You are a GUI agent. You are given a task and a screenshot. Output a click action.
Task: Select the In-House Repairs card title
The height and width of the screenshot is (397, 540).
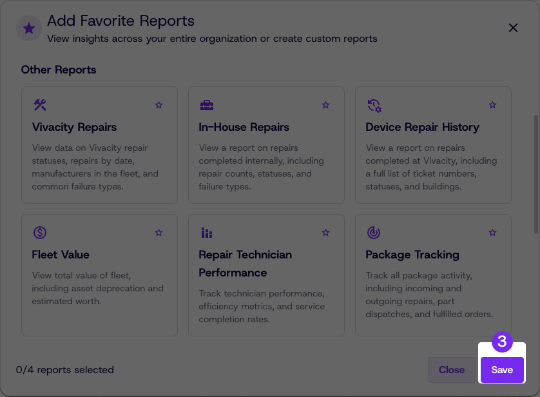(x=244, y=127)
